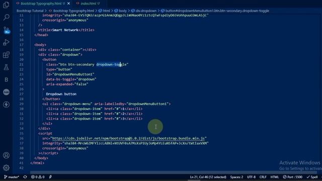Open the Bootstrap 'B' extension icon
This screenshot has height=181, width=322.
[6, 79]
